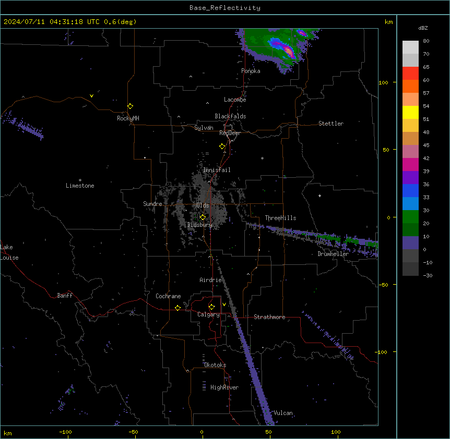This screenshot has width=450, height=439.
Task: Click the HighRiver label
Action: 224,387
